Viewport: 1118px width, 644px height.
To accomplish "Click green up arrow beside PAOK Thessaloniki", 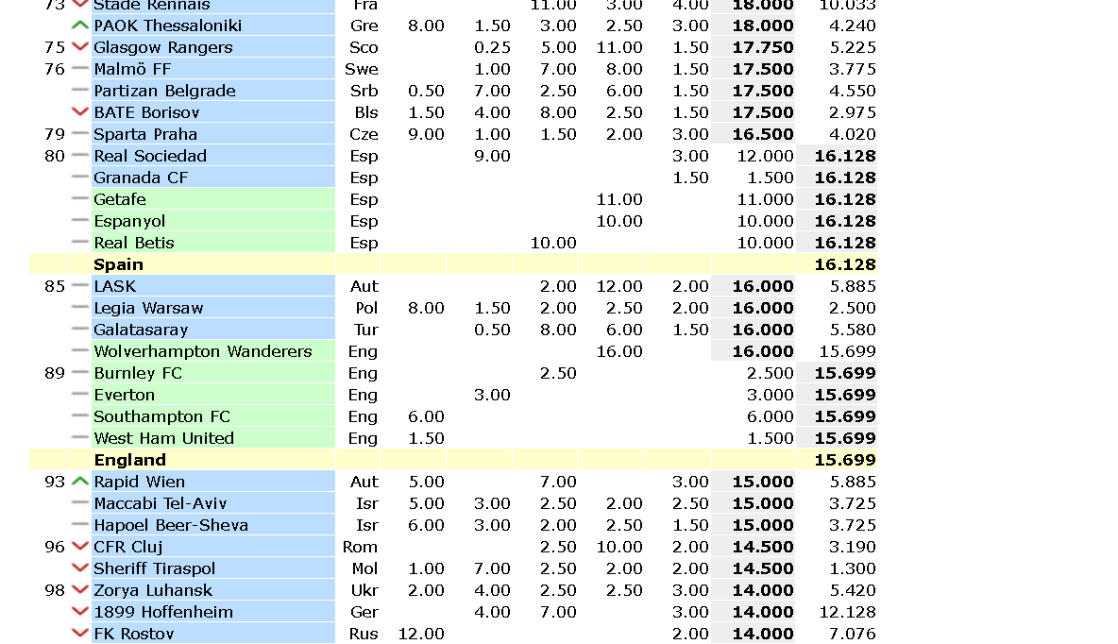I will click(80, 25).
